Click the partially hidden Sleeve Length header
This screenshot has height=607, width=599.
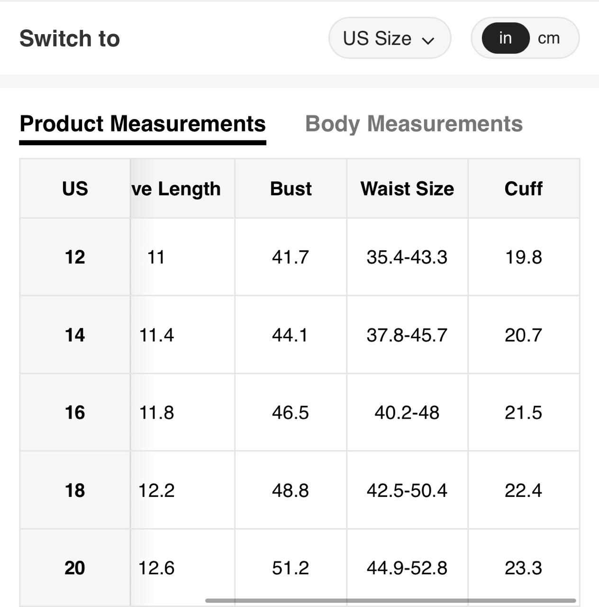[x=176, y=189]
